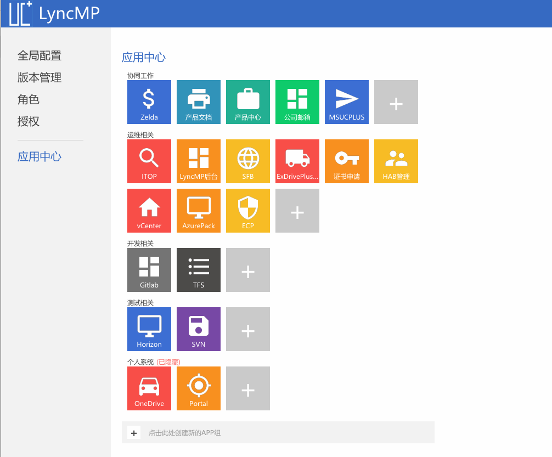Open the Zelda app tile
The height and width of the screenshot is (457, 552).
pos(149,101)
